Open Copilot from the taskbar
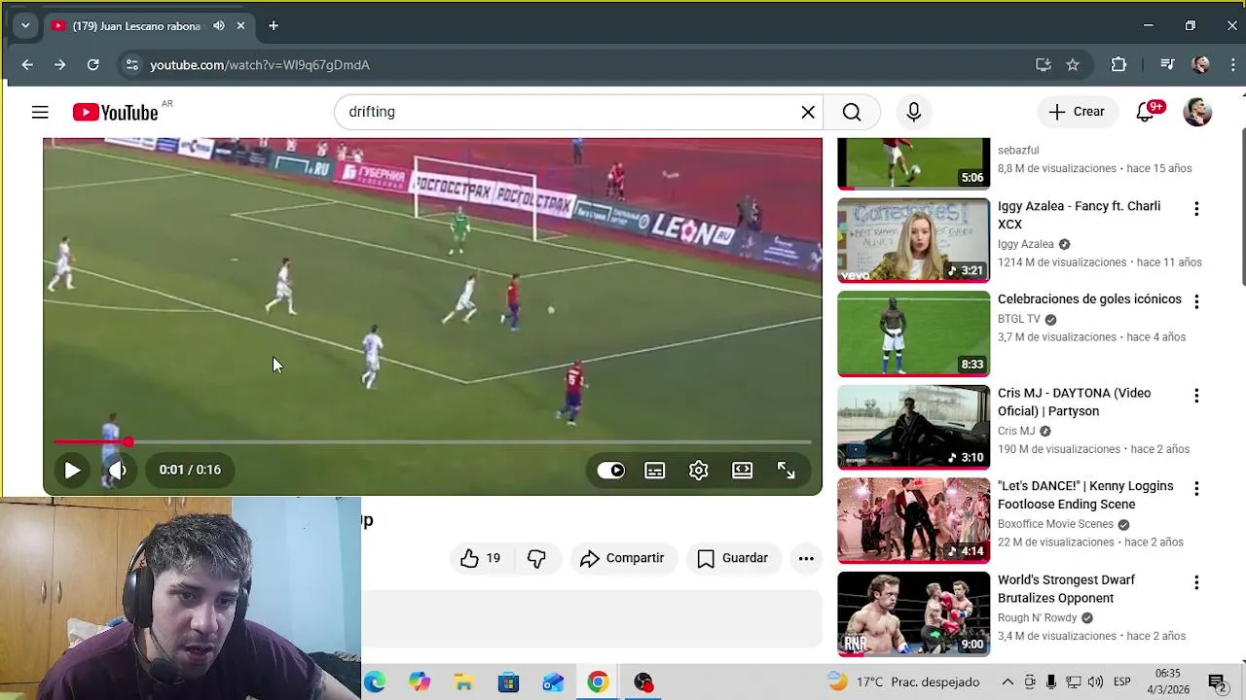1246x700 pixels. (420, 682)
